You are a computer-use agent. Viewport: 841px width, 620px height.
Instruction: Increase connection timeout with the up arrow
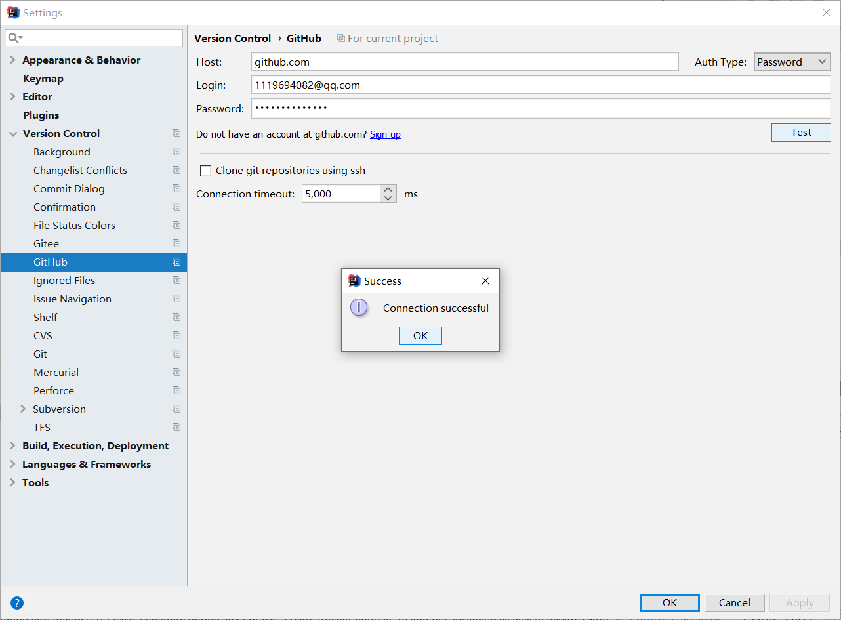point(388,190)
